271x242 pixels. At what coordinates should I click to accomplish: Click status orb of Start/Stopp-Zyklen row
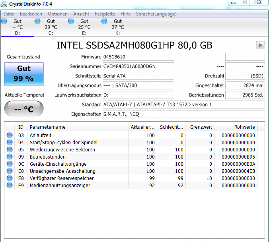click(x=10, y=142)
